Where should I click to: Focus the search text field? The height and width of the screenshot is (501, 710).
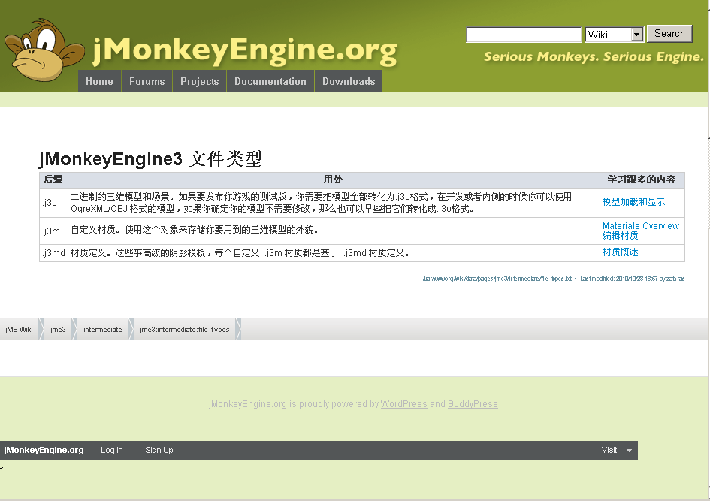coord(524,35)
